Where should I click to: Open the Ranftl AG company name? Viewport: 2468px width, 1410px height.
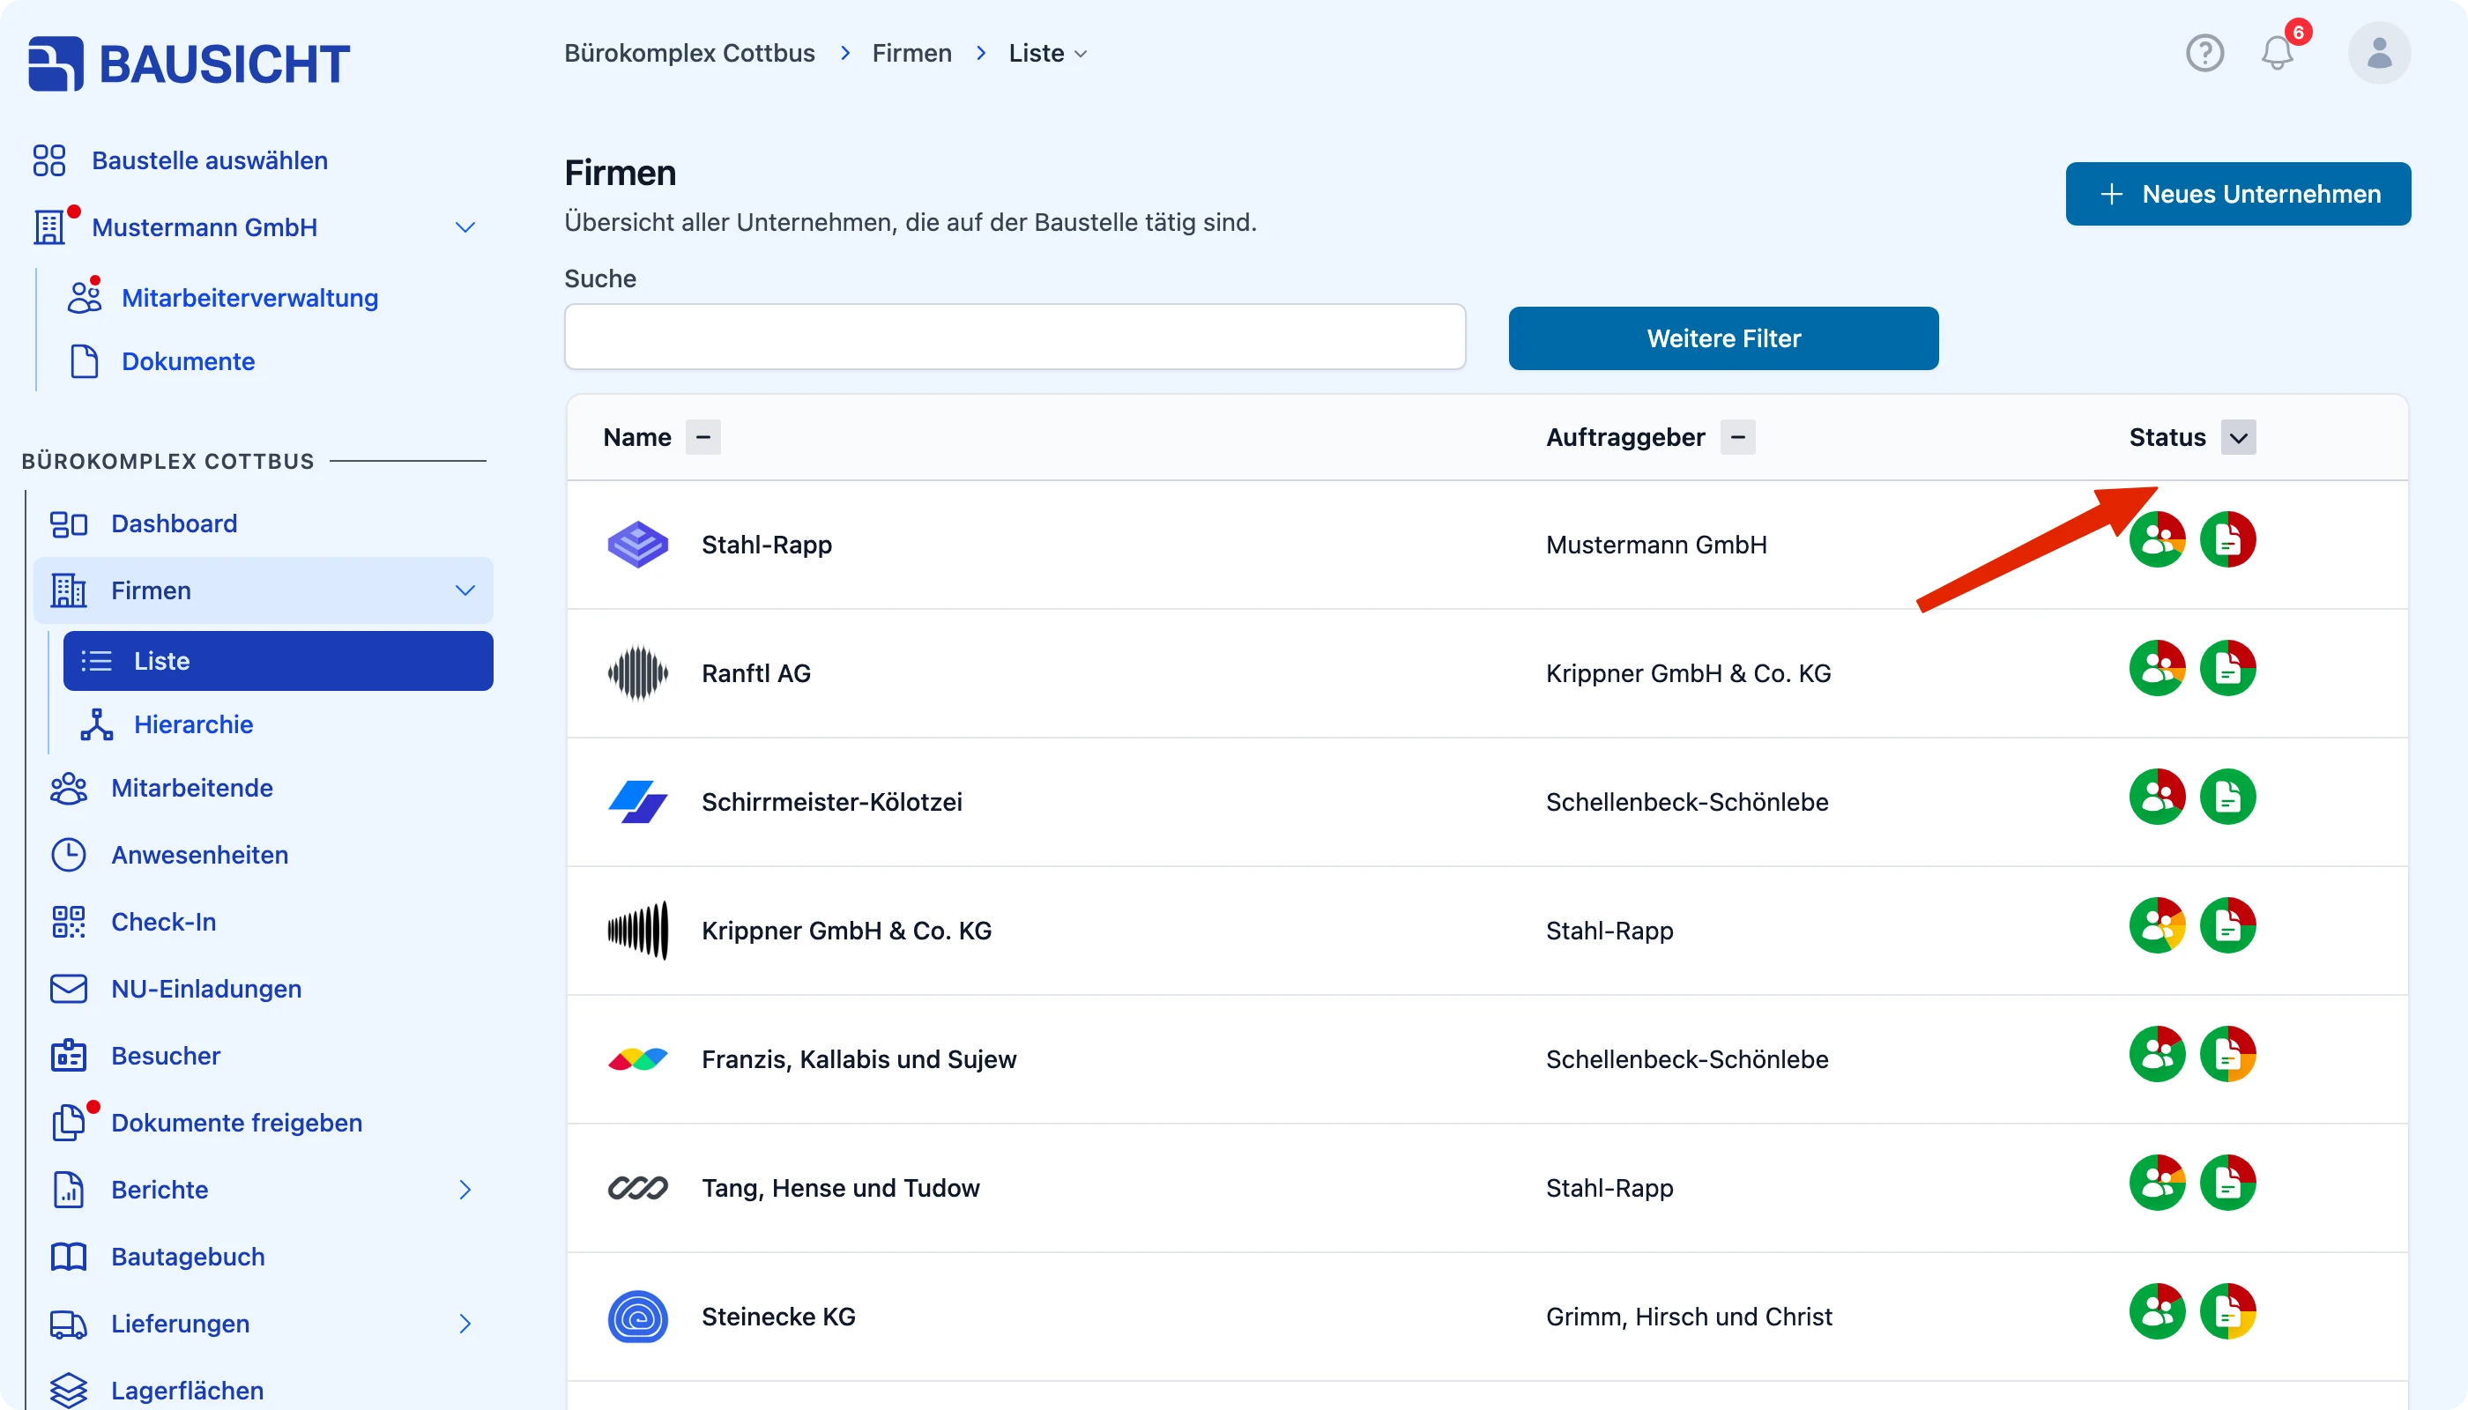tap(755, 674)
